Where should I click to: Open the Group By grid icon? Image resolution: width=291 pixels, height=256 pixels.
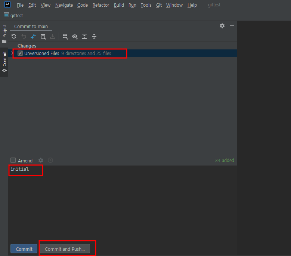point(65,37)
